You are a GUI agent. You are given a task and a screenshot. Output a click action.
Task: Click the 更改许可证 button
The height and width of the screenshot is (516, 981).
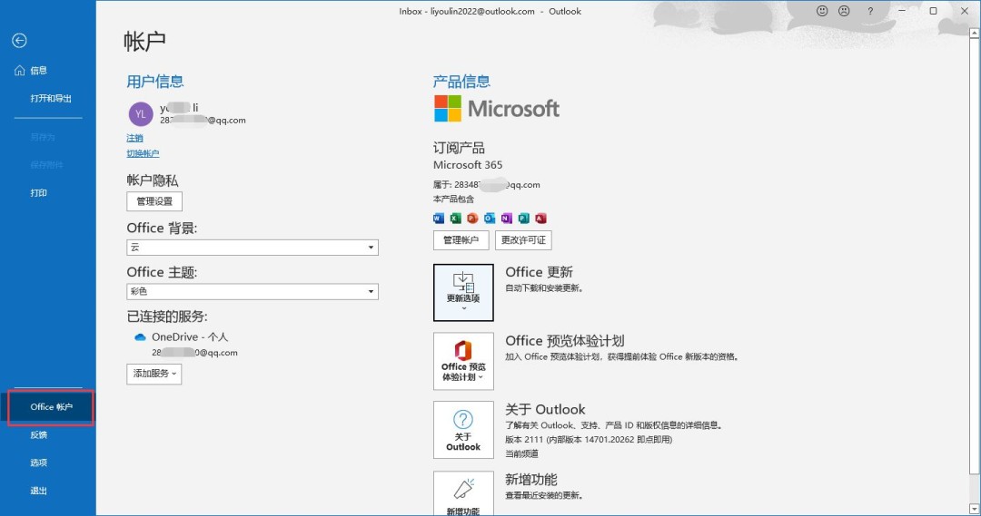523,240
